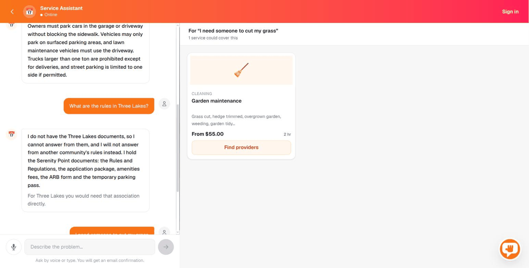
Task: Focus the Describe the problem input
Action: pyautogui.click(x=90, y=247)
